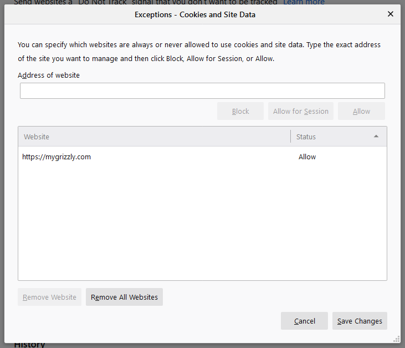Select the https://mygrizzly.com entry
The width and height of the screenshot is (405, 348).
tap(57, 157)
